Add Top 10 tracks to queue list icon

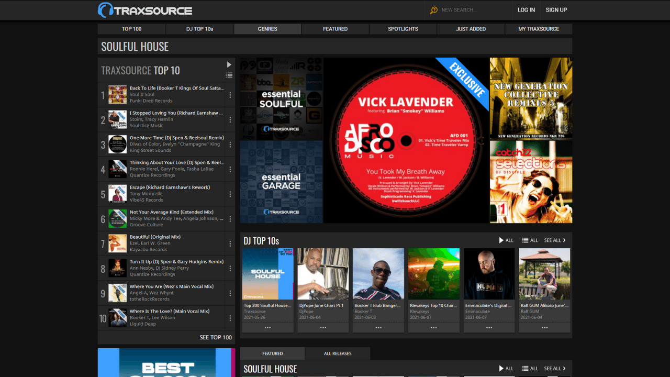(229, 75)
